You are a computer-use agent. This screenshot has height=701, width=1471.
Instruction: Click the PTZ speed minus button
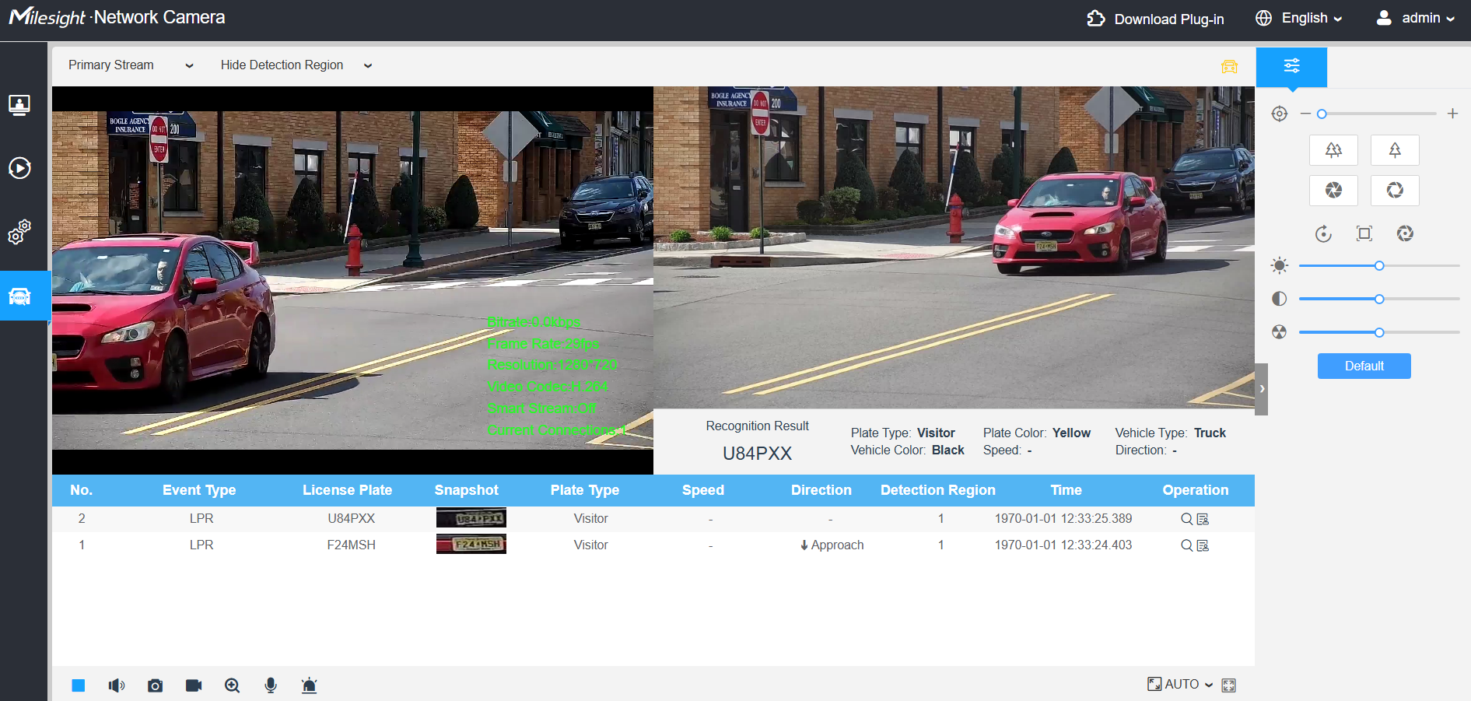[x=1305, y=114]
